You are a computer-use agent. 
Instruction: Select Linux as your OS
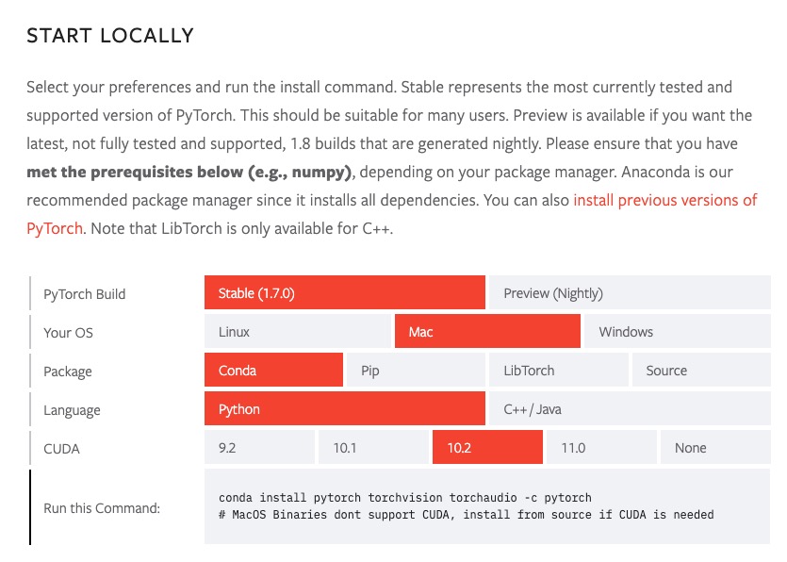pos(297,332)
